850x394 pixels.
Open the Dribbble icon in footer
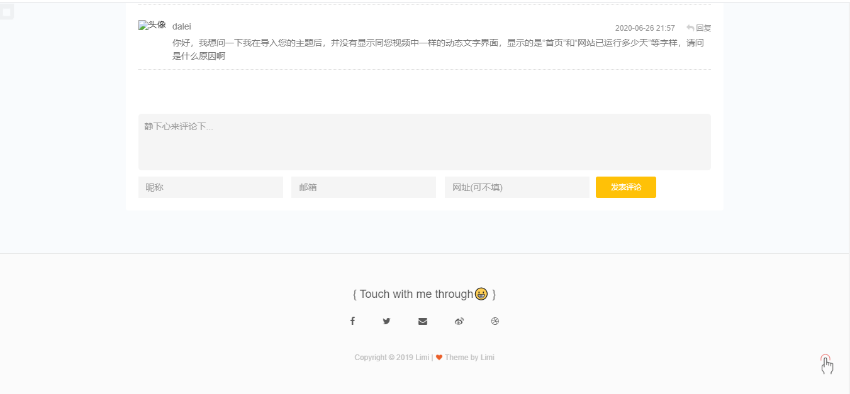tap(495, 321)
